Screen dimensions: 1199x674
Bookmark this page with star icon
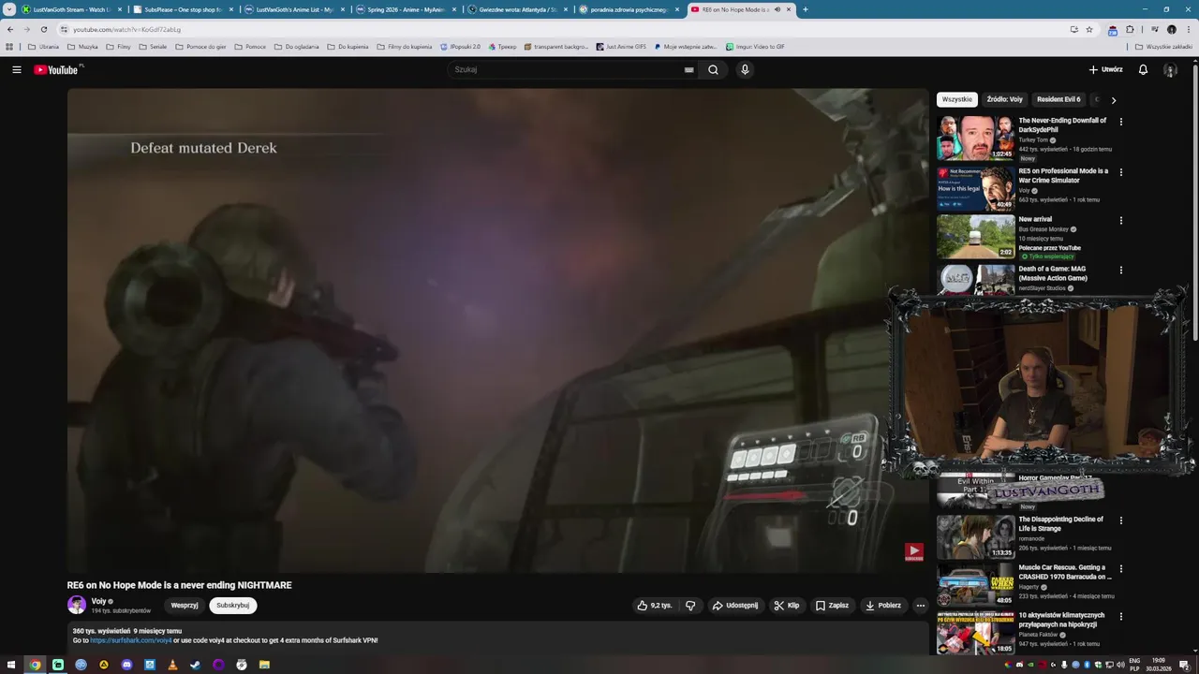click(1089, 29)
